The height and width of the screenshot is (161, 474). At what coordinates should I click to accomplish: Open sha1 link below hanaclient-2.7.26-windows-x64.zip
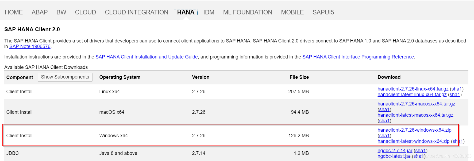coord(384,136)
